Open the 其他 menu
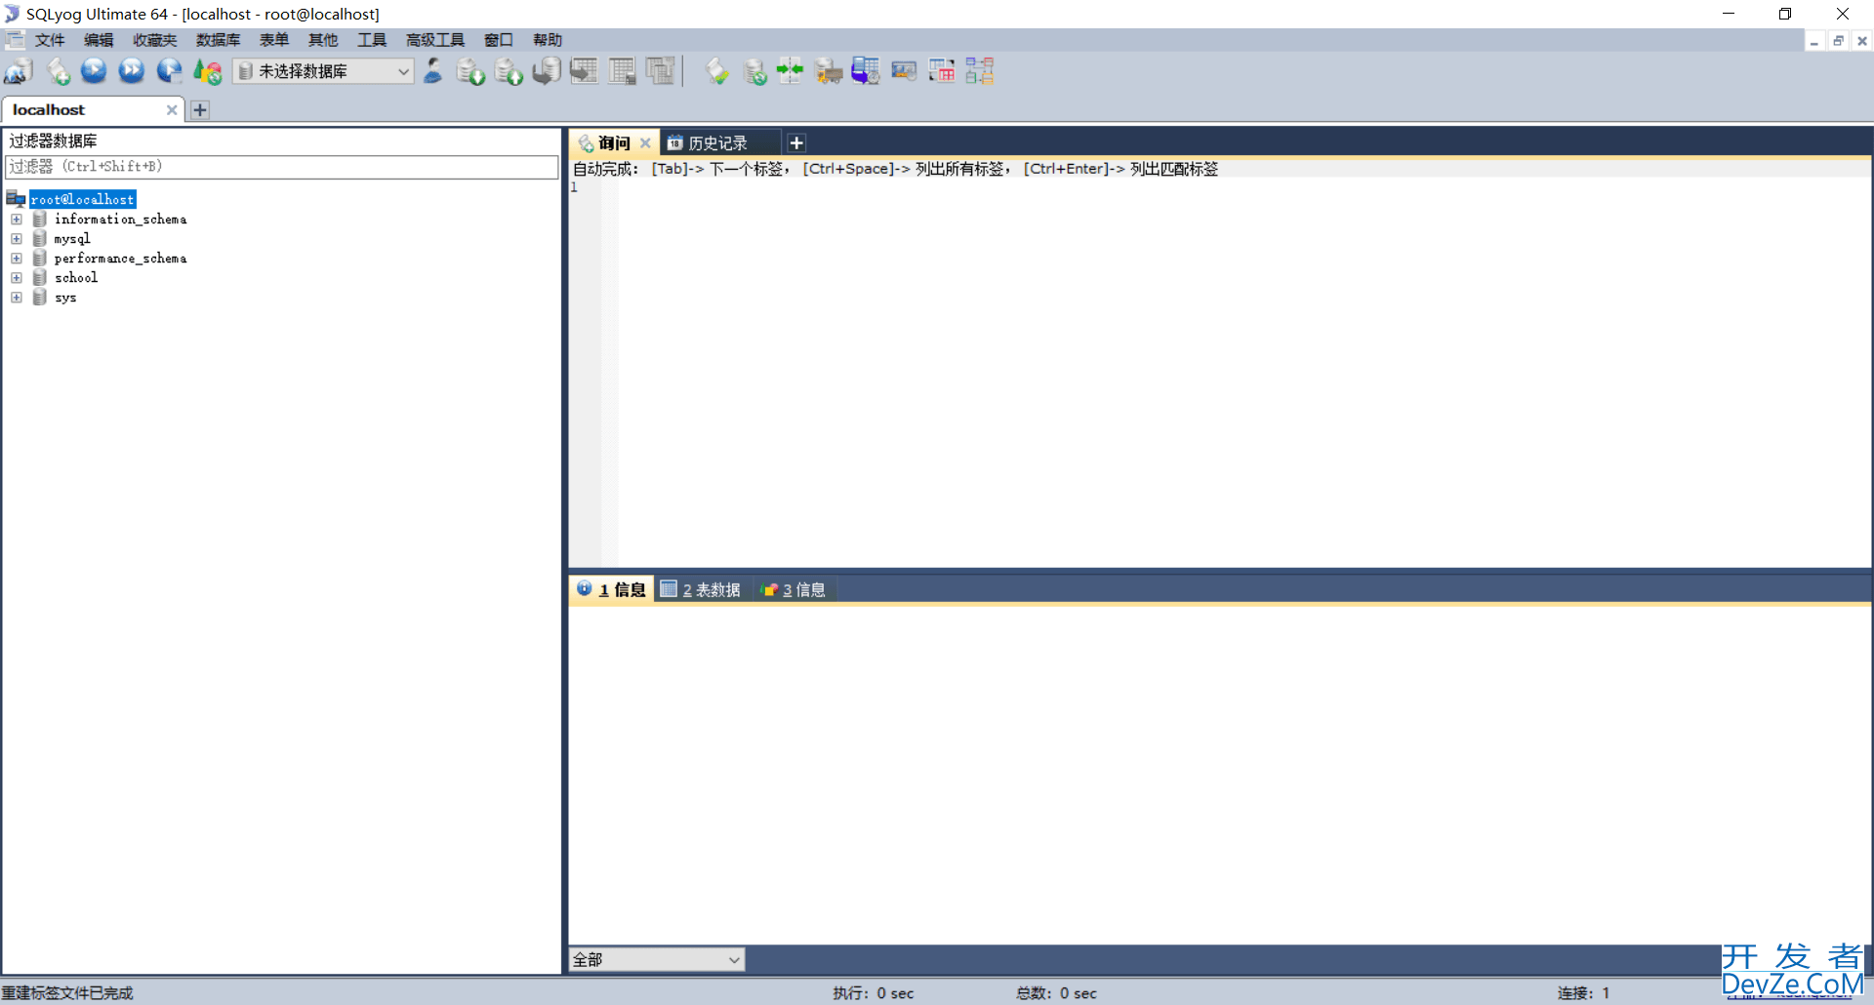This screenshot has height=1005, width=1874. tap(323, 40)
